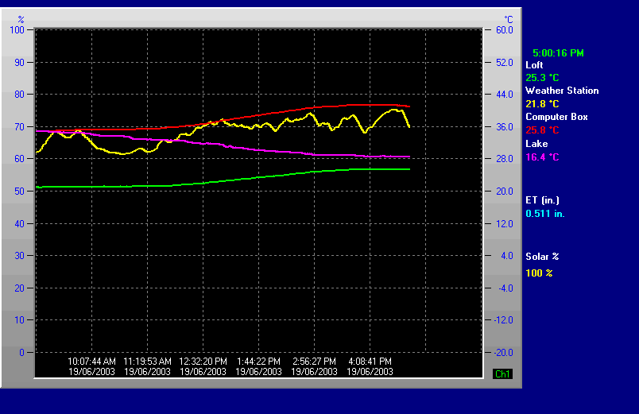Click the 0.511 in. ET value

pos(544,214)
